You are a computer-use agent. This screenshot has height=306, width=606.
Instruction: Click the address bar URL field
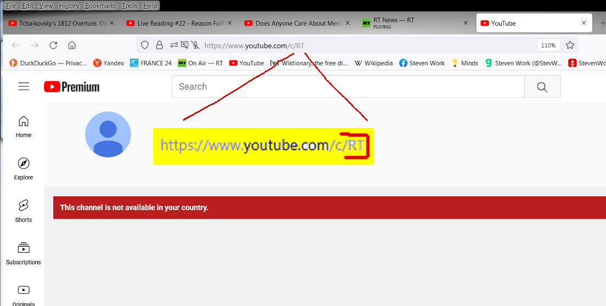click(x=357, y=46)
